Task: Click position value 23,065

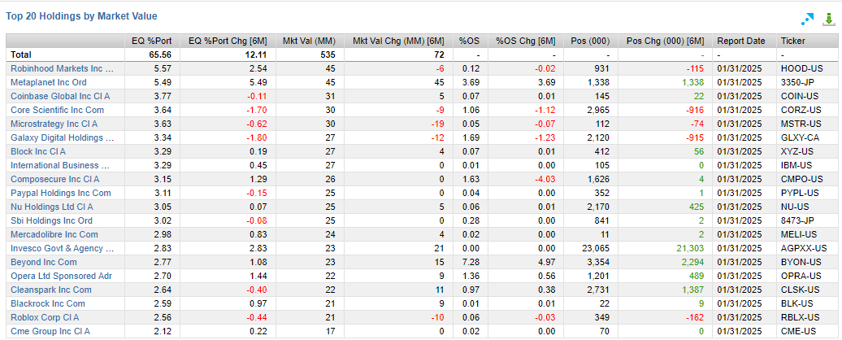Action: click(x=596, y=248)
